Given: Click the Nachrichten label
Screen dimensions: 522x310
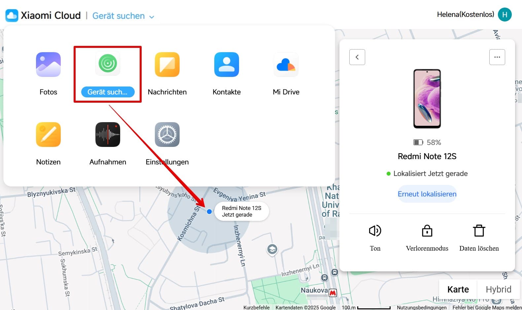Looking at the screenshot, I should [167, 92].
